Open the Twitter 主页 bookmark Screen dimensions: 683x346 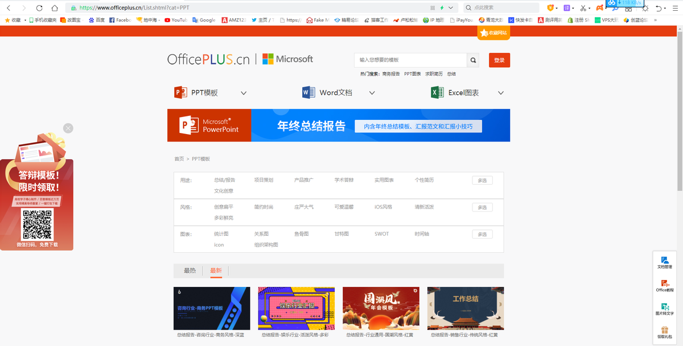tap(262, 20)
